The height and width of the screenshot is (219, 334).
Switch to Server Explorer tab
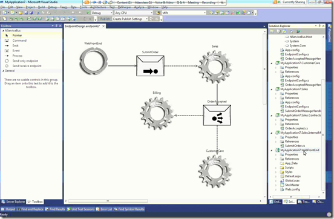pyautogui.click(x=13, y=201)
